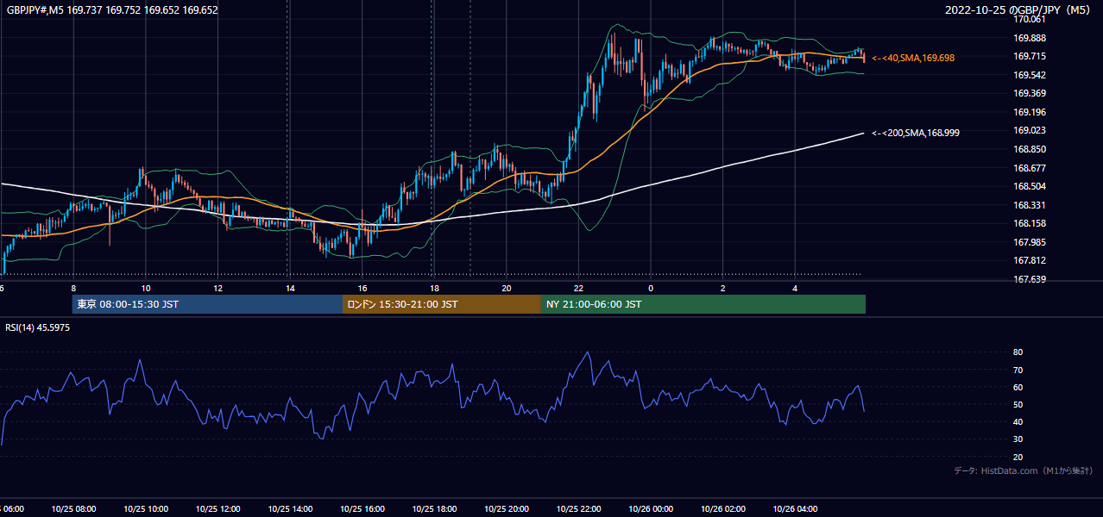Click the date axis label 10/25 10:00

(x=146, y=509)
